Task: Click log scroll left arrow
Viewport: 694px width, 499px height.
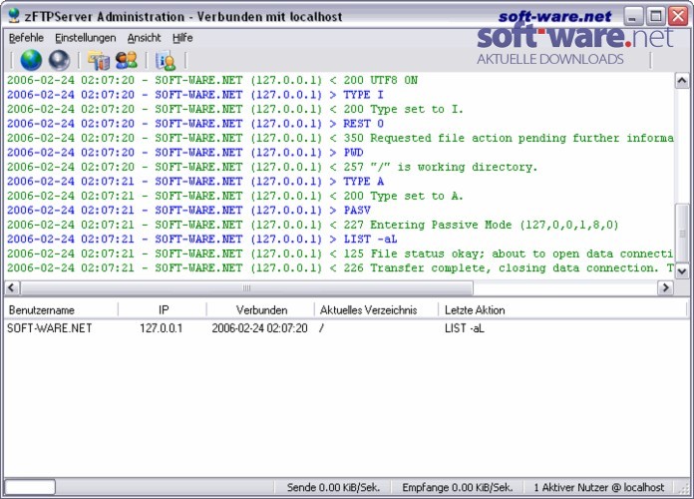Action: [x=12, y=287]
